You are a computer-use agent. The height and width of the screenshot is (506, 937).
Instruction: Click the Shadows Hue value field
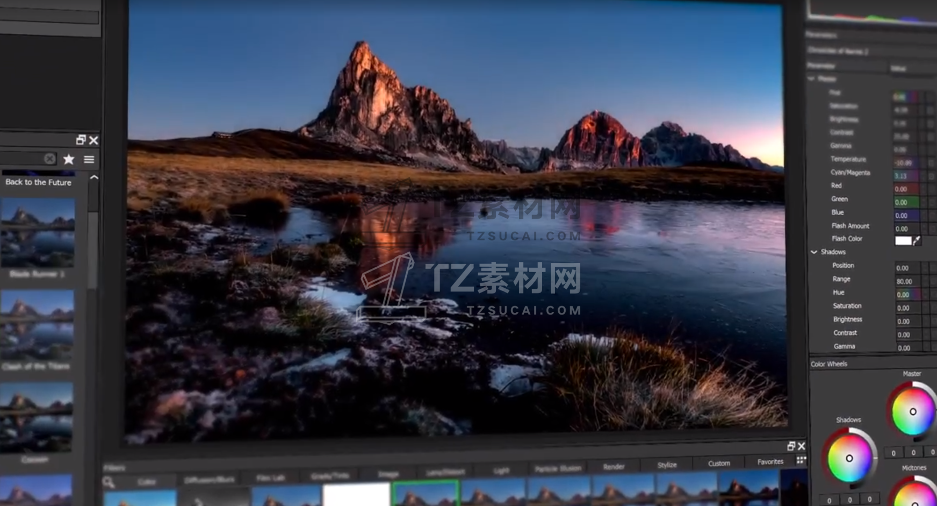tap(908, 295)
